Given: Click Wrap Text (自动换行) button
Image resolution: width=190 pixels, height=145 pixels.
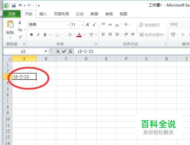Looking at the screenshot, I should [149, 25].
